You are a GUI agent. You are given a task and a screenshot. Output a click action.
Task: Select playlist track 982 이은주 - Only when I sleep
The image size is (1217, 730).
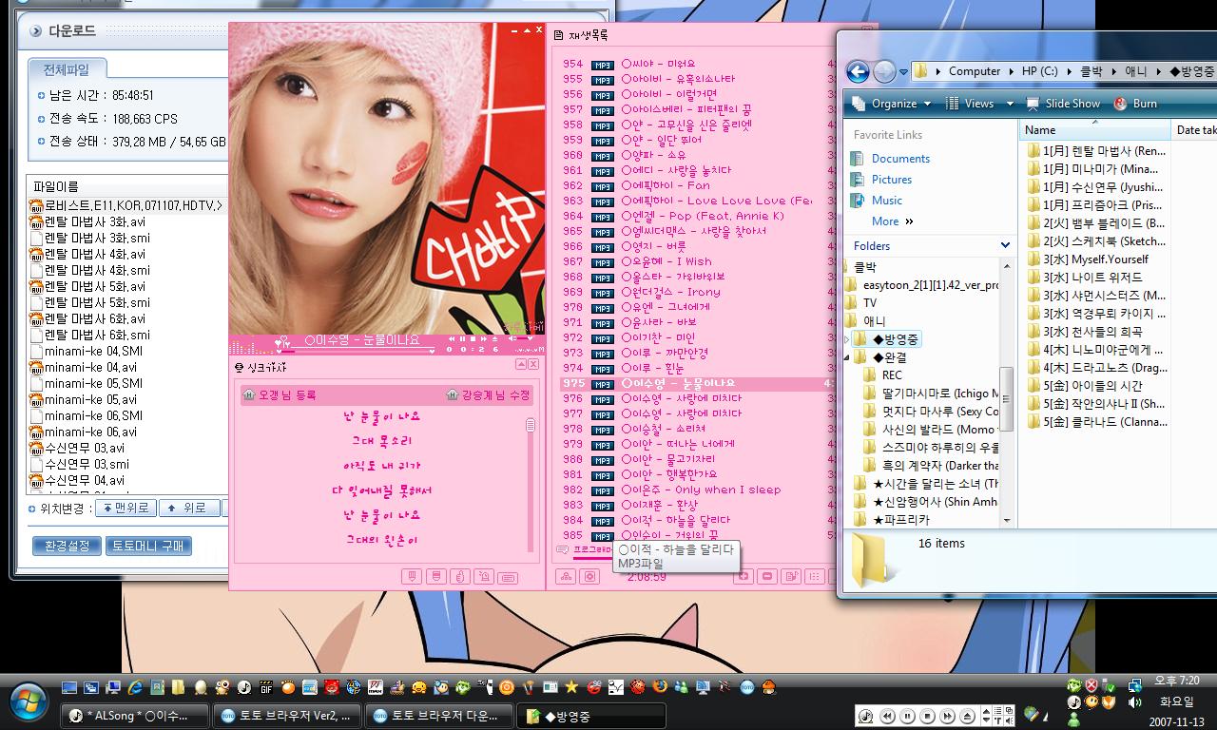(698, 490)
